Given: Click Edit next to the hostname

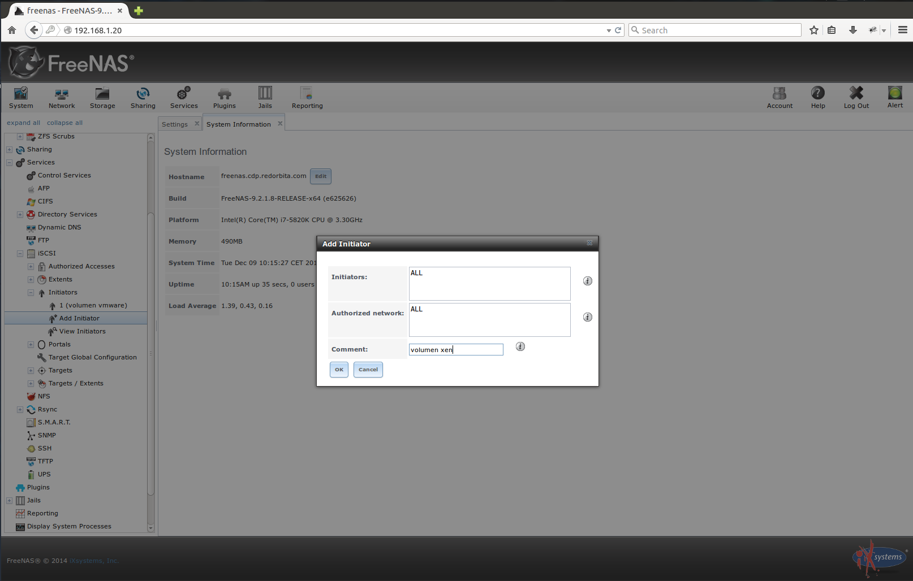Looking at the screenshot, I should click(x=320, y=176).
